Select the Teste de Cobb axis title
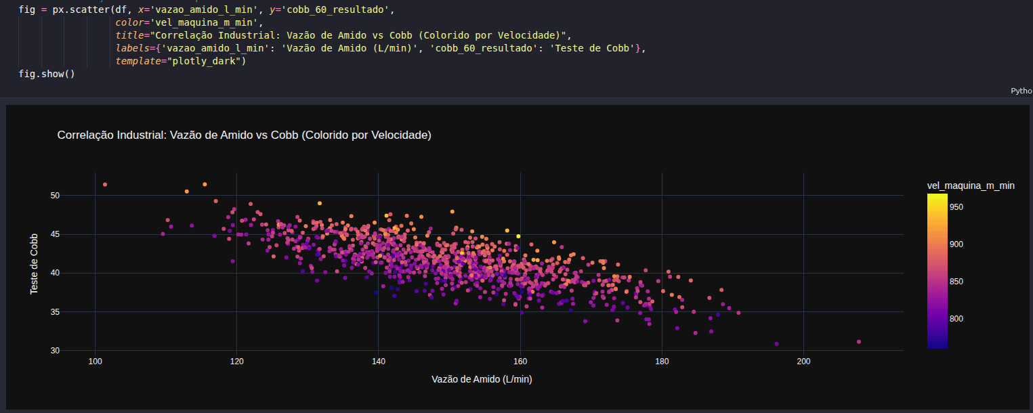 (33, 264)
